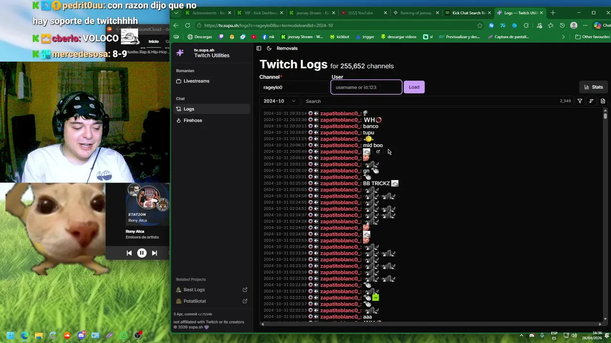The height and width of the screenshot is (343, 611).
Task: Close the Logs — Twitch Utilities tab
Action: pyautogui.click(x=541, y=13)
